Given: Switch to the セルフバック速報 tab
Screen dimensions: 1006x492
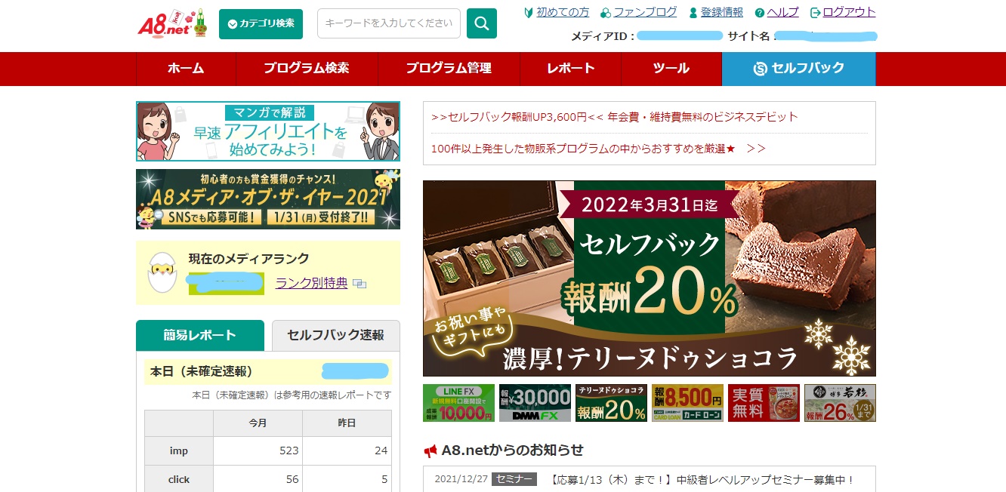Looking at the screenshot, I should pos(335,335).
